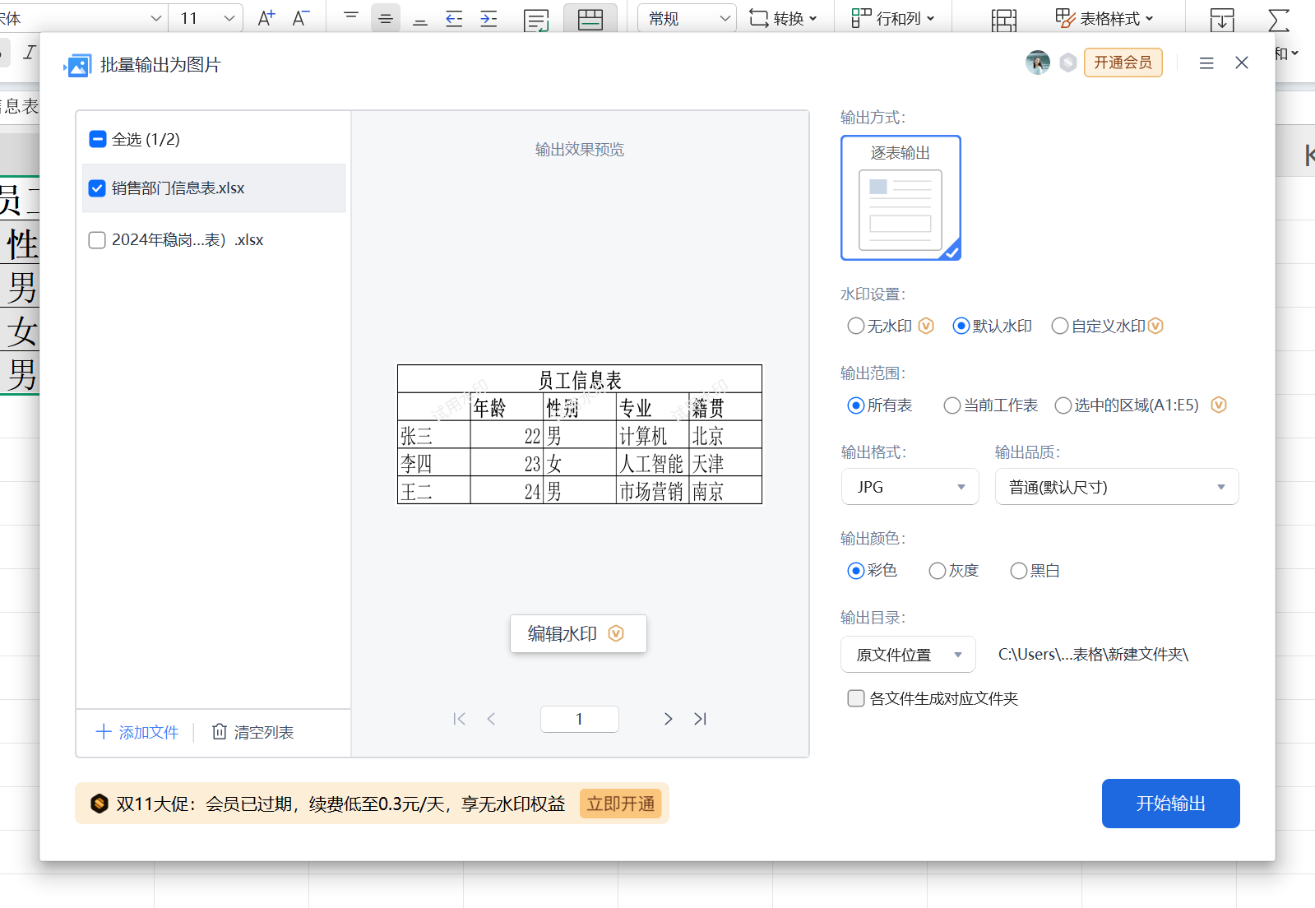
Task: Select 自定义水印 custom watermark option
Action: point(1060,327)
